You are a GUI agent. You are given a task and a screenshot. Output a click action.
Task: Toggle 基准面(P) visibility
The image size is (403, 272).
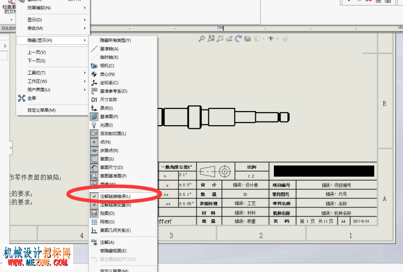point(94,117)
